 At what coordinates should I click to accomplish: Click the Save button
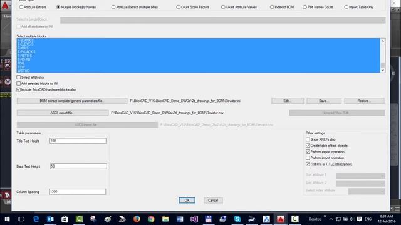[324, 101]
